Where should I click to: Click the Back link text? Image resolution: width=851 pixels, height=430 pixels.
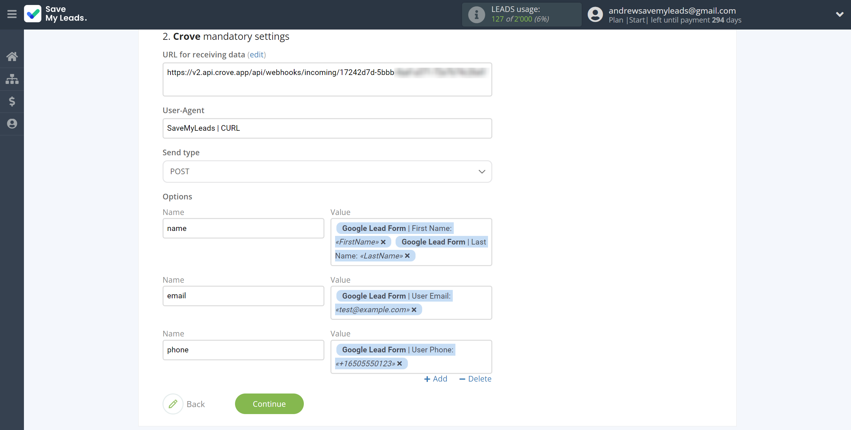click(x=195, y=404)
